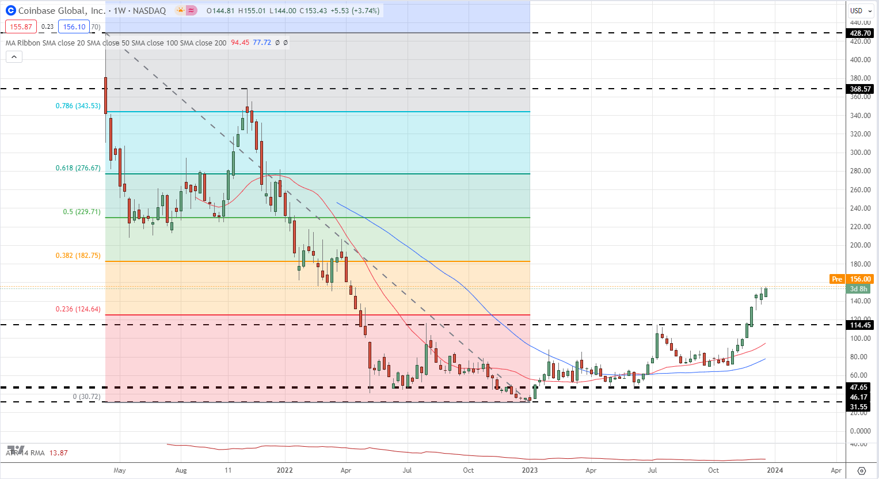Click the 368.57 price axis label
879x479 pixels.
(861, 89)
